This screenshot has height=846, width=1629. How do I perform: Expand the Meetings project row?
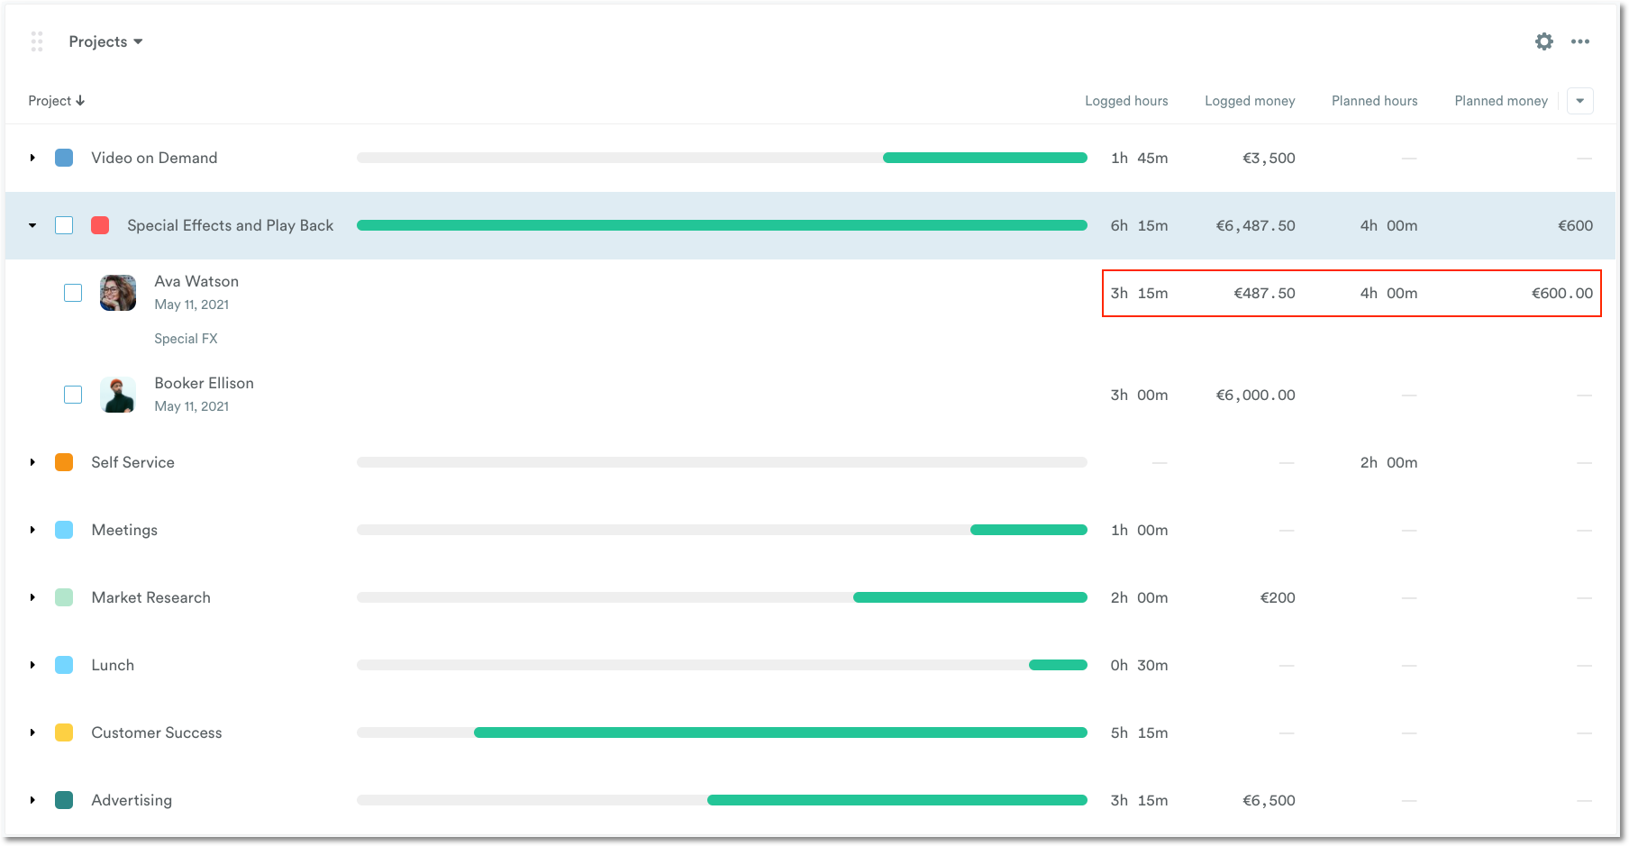click(x=32, y=530)
